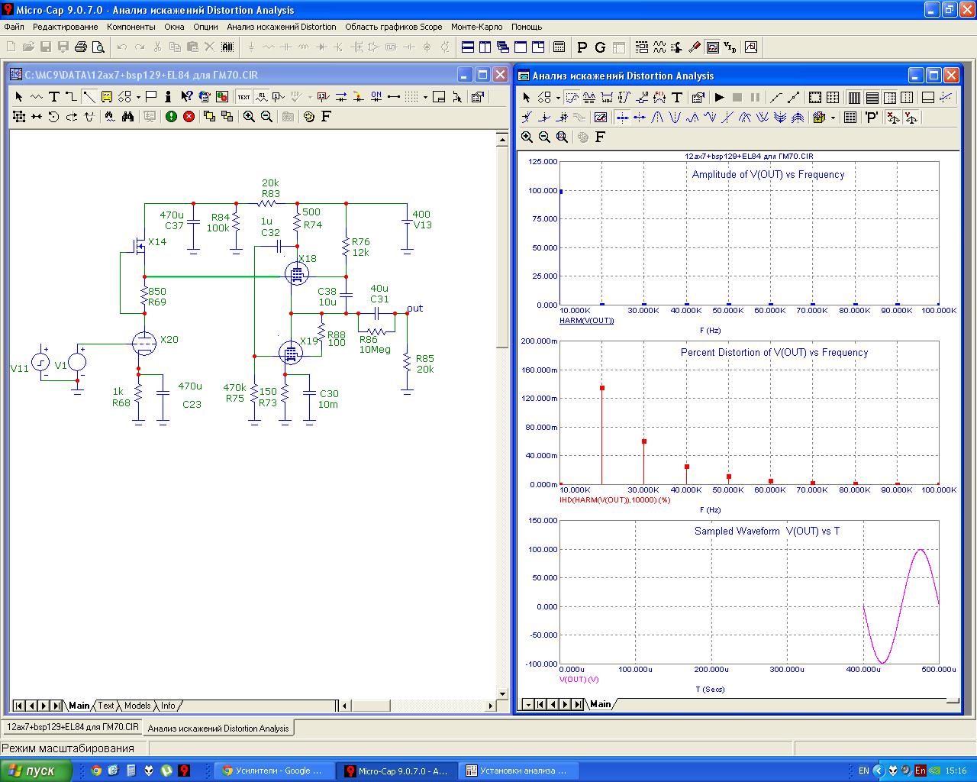Screen dimensions: 977x782
Task: Expand the analysis color box dropdown arrow
Action: point(833,118)
